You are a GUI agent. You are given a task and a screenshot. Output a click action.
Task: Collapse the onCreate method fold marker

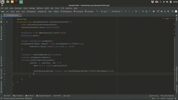pyautogui.click(x=12, y=22)
